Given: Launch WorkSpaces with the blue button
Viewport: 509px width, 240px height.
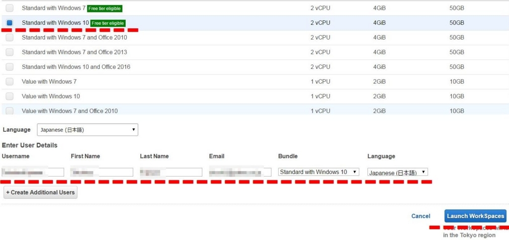Looking at the screenshot, I should point(476,216).
